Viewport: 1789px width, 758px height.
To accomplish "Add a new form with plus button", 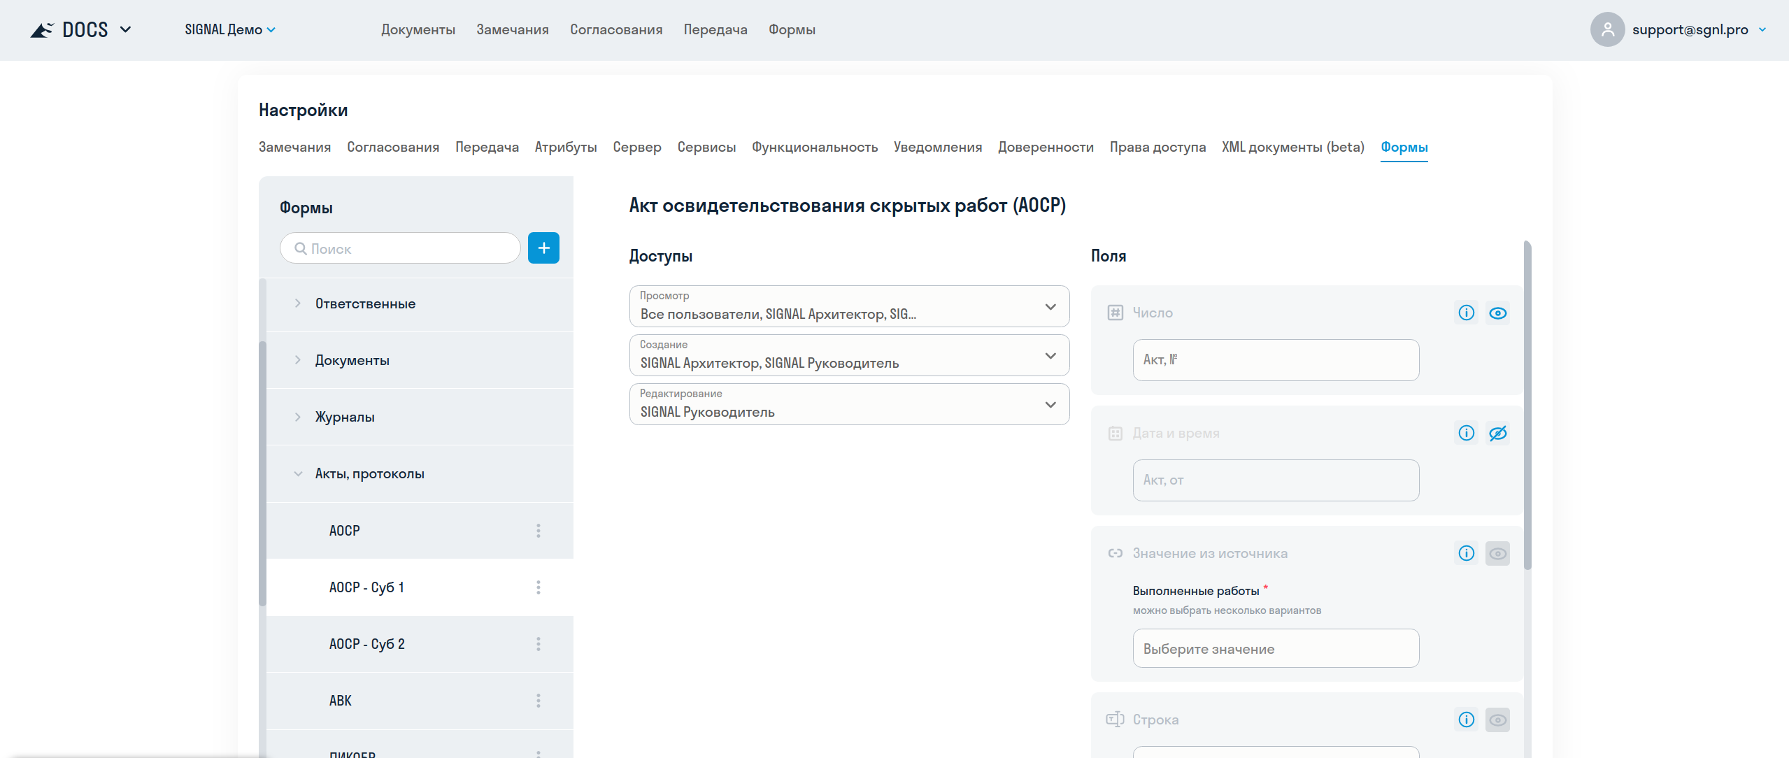I will click(x=543, y=248).
